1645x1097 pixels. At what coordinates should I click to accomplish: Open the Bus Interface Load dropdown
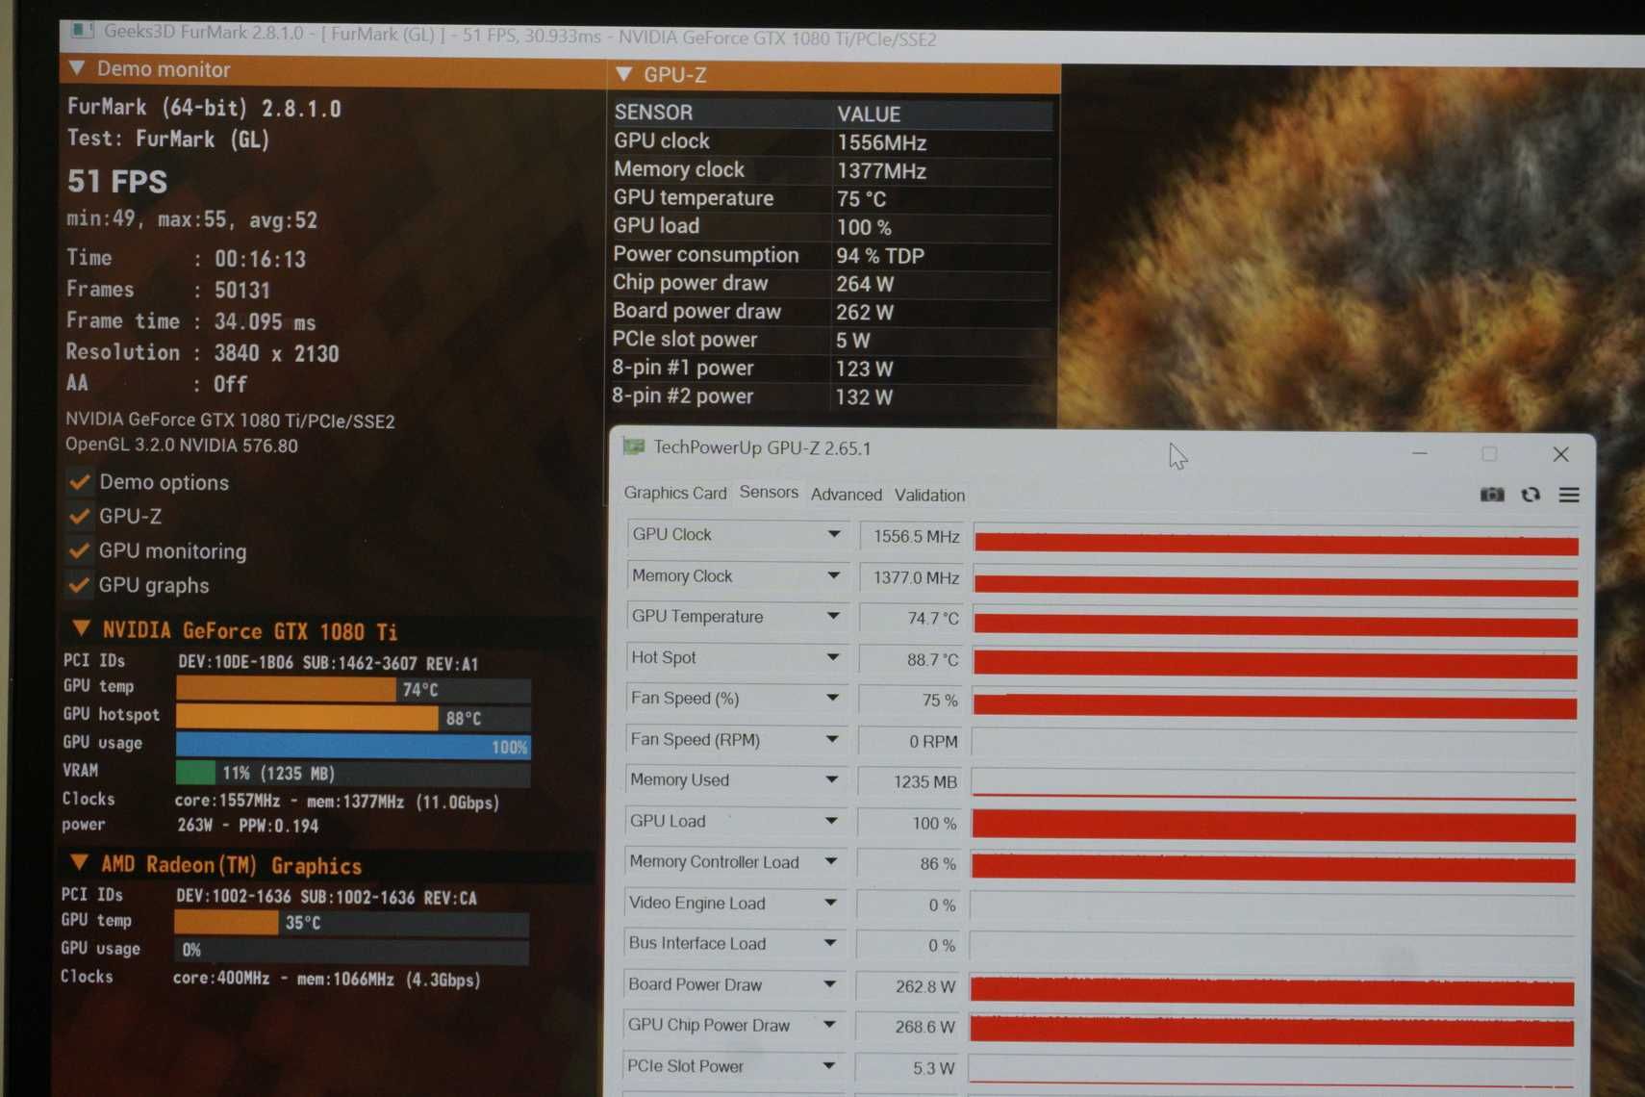pyautogui.click(x=830, y=943)
